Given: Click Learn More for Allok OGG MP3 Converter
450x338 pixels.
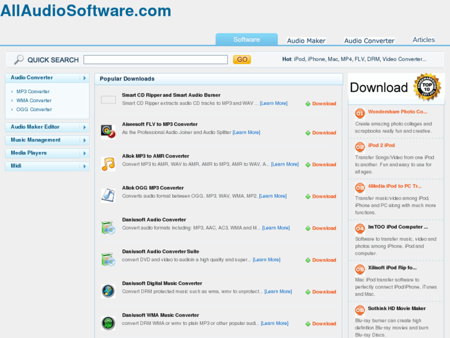Looking at the screenshot, I should point(272,196).
